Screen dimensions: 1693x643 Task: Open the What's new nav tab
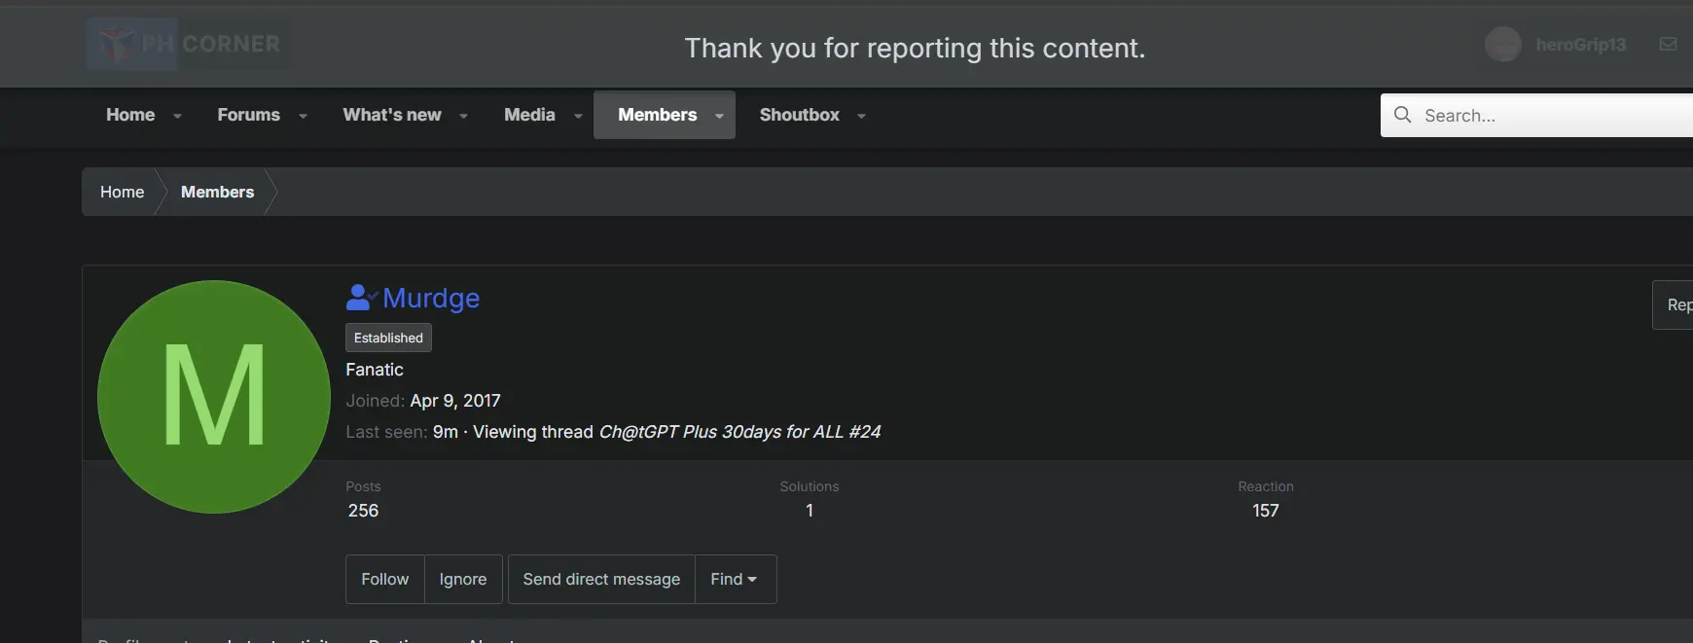click(x=392, y=115)
